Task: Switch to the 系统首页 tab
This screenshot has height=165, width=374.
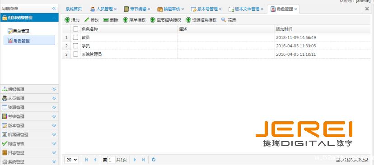Action: point(74,9)
